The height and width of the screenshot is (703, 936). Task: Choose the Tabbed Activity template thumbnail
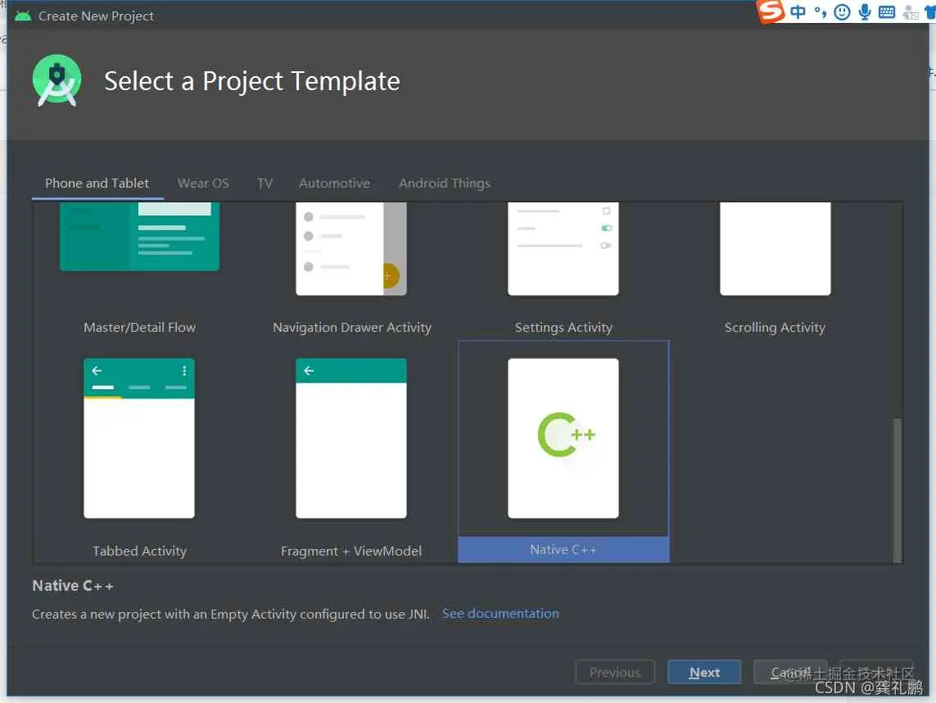(x=139, y=438)
